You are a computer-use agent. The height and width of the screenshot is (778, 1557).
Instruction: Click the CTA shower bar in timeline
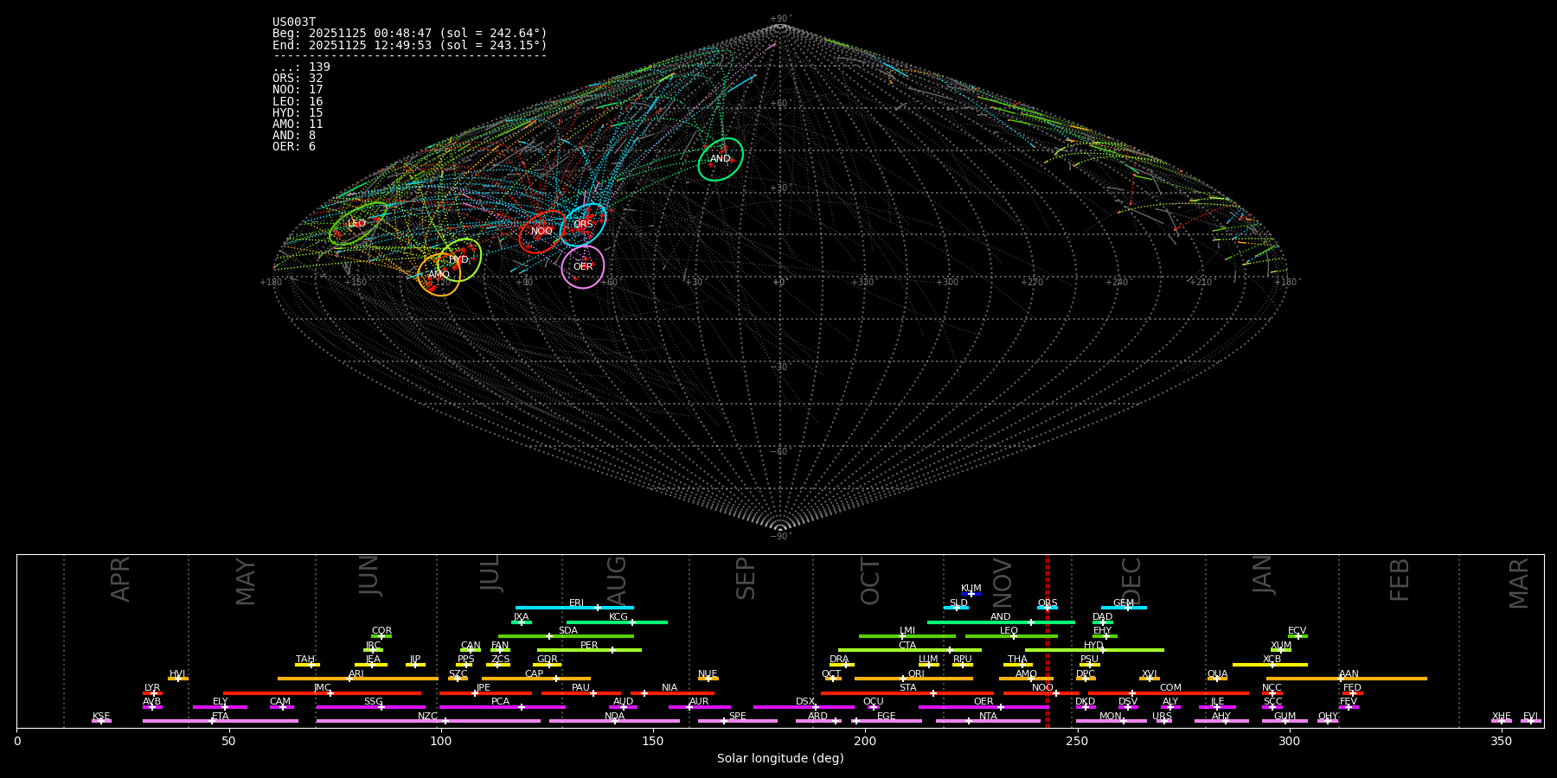[910, 650]
